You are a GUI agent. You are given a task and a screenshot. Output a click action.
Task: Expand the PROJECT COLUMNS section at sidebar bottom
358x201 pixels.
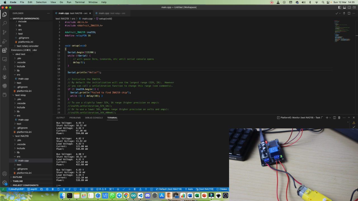click(x=25, y=185)
